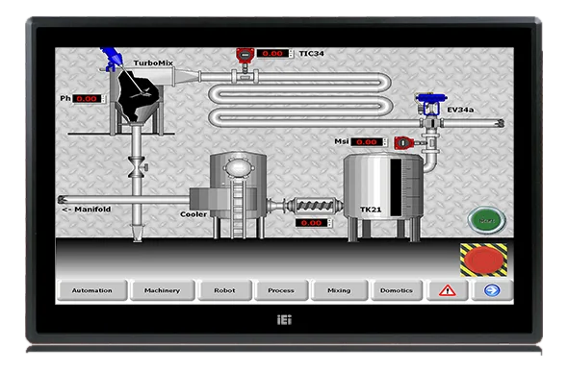Click the TK21 level gauge bar
Image resolution: width=568 pixels, height=372 pixels.
point(396,187)
